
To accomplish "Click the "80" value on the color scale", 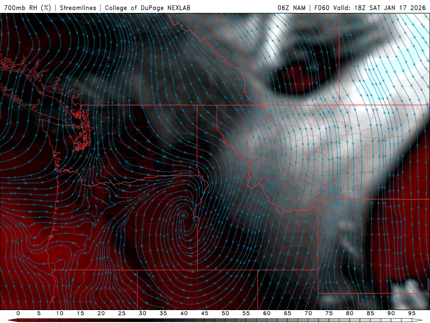I will (x=350, y=313).
